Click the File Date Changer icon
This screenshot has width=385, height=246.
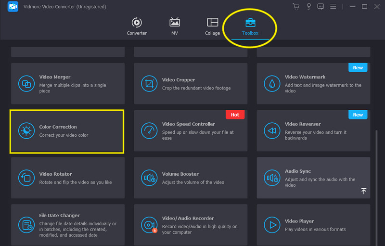pos(26,225)
